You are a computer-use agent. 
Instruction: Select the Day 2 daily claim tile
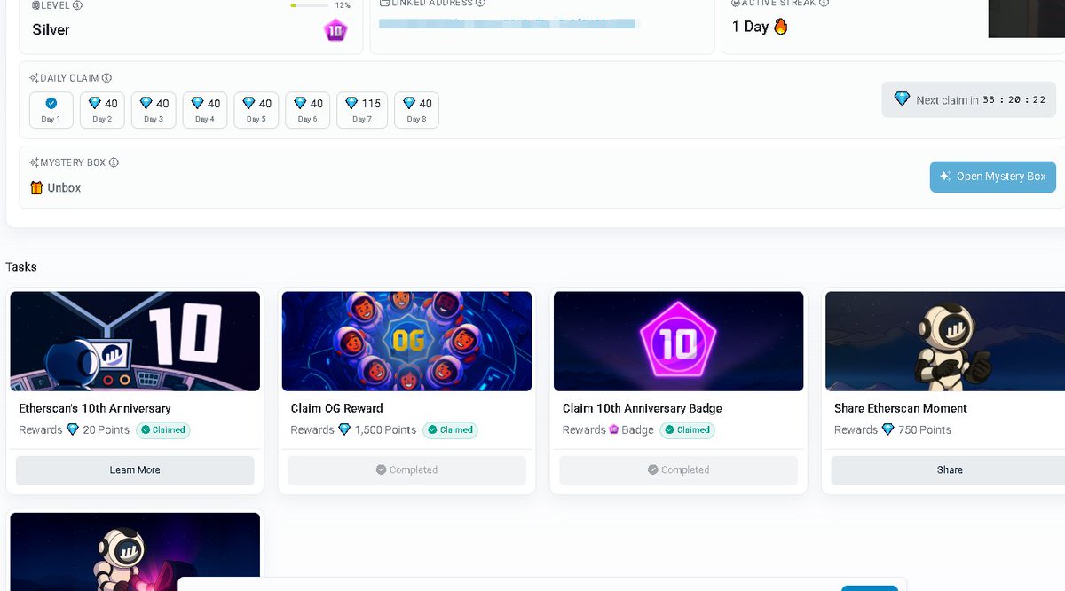click(x=103, y=110)
